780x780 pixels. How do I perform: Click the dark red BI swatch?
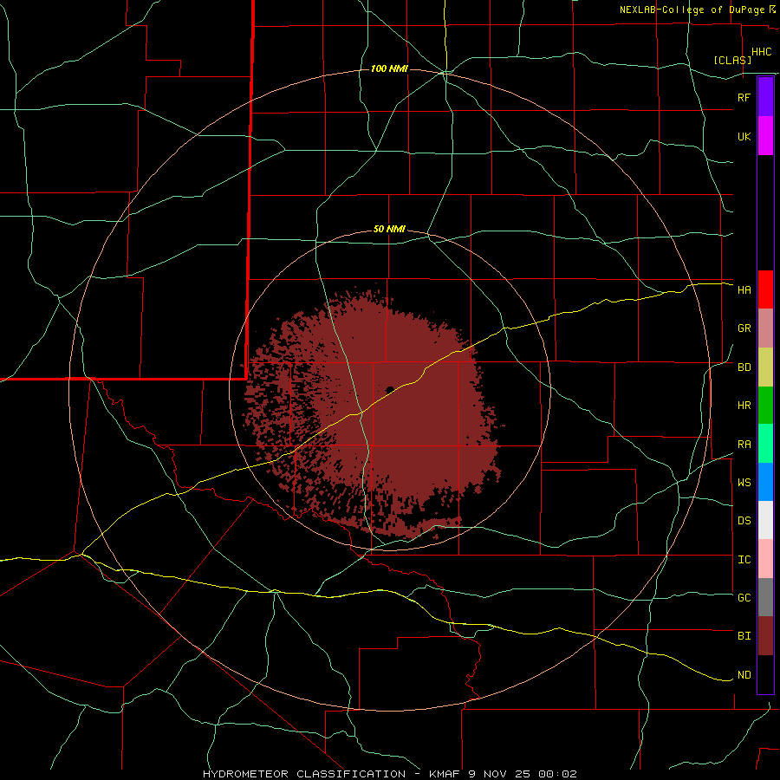(x=765, y=636)
